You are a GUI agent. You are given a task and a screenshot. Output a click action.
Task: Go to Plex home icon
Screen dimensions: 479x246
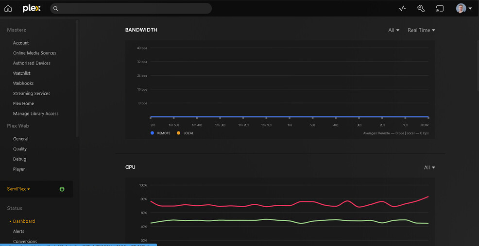8,9
